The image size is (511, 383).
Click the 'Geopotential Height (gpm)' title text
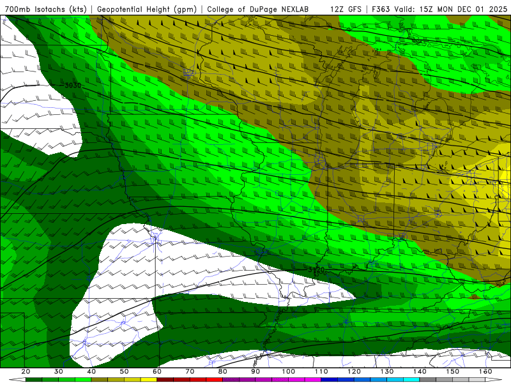147,9
